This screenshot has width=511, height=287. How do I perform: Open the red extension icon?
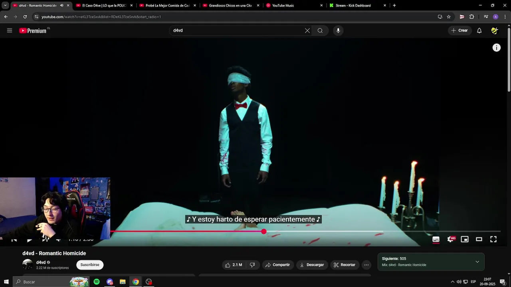tap(462, 17)
